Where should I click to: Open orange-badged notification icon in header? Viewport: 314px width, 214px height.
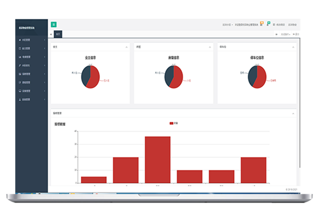[262, 24]
